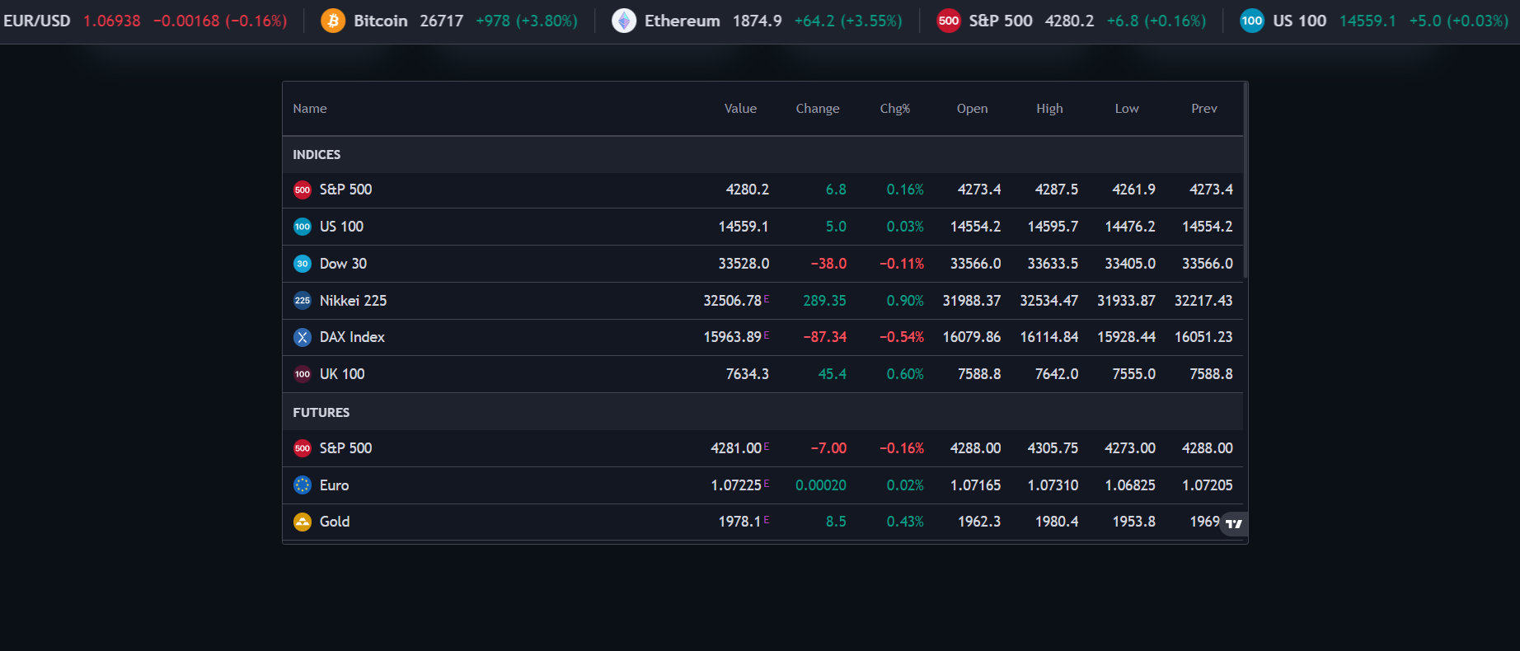
Task: Click Gold futures value 1978.1
Action: click(740, 522)
